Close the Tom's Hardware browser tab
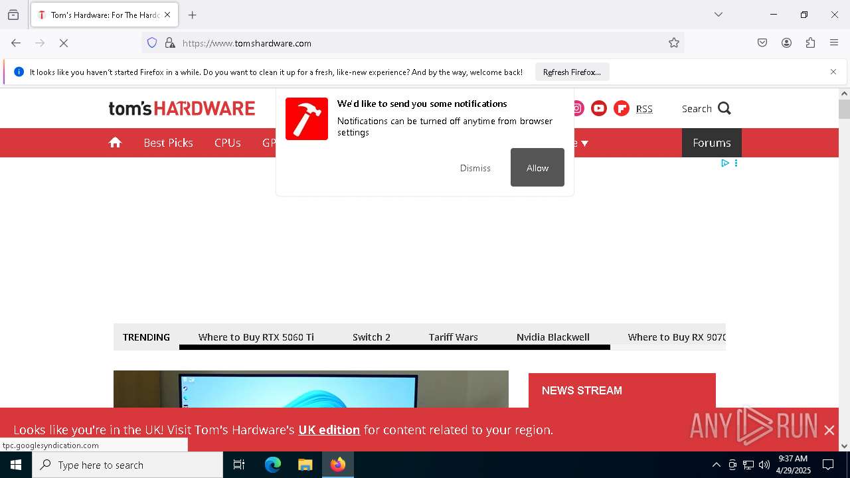 tap(167, 15)
